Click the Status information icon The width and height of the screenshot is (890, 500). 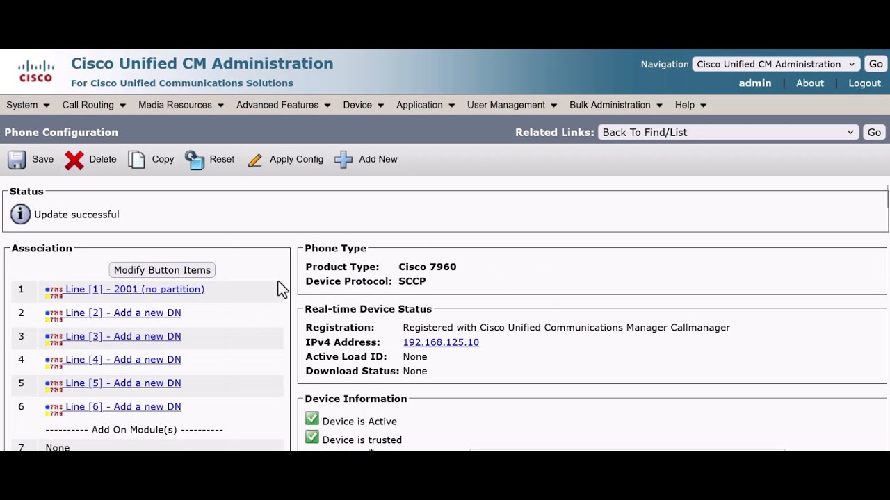coord(20,215)
